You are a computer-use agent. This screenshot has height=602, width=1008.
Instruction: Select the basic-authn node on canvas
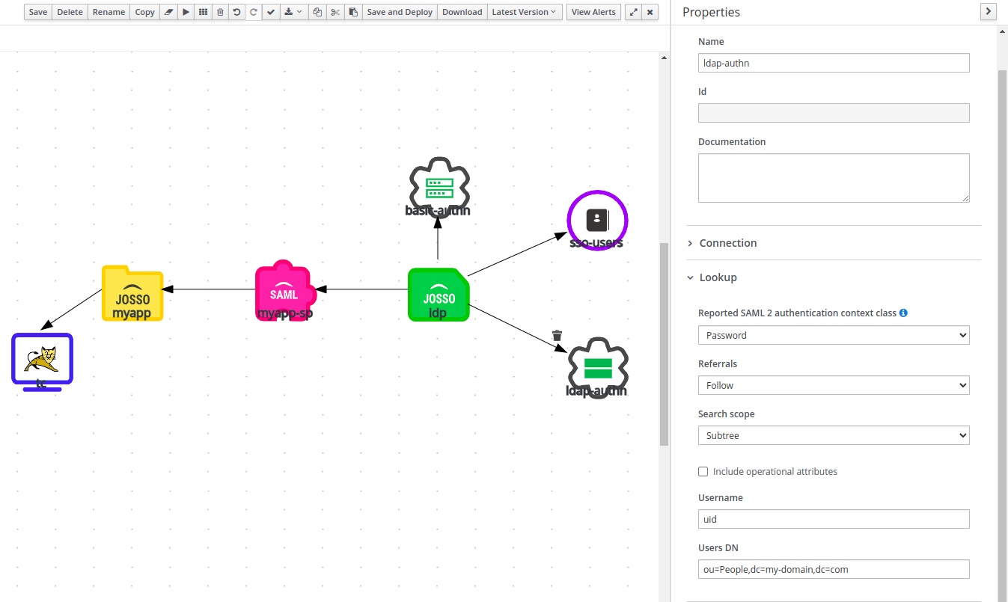point(438,188)
